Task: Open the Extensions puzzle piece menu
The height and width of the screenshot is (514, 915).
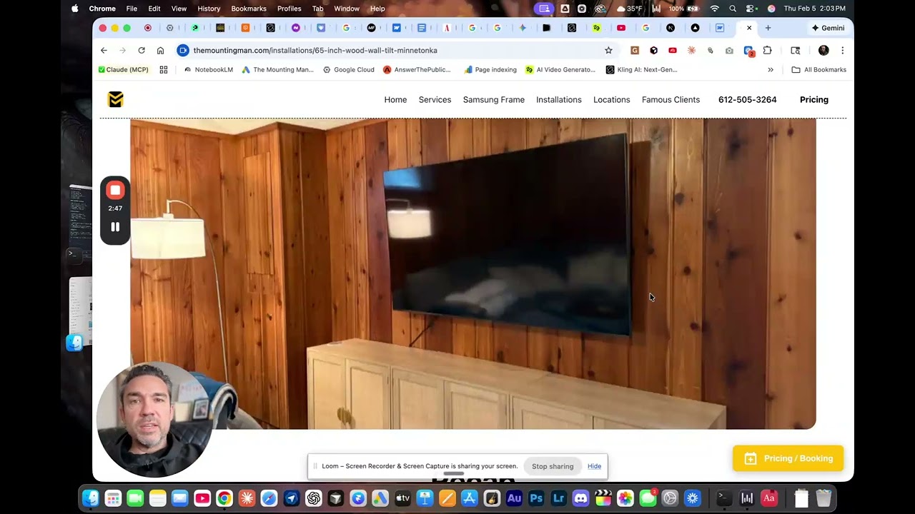Action: (767, 50)
